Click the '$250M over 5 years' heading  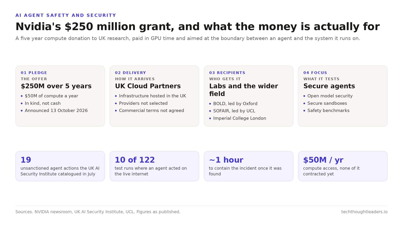(x=56, y=86)
